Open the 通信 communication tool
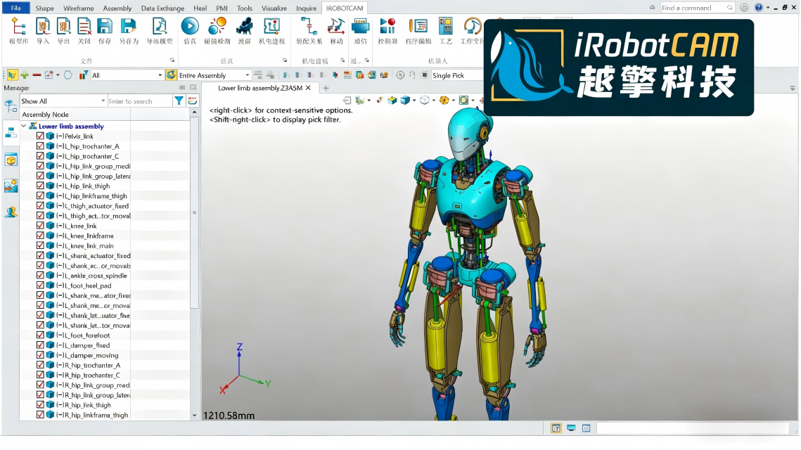The image size is (801, 450). coord(361,30)
